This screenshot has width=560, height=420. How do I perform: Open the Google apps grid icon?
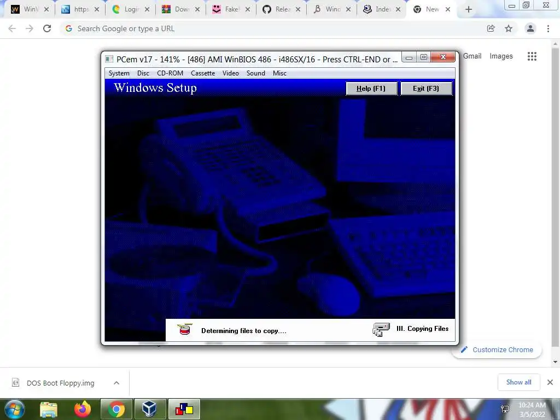(x=532, y=56)
